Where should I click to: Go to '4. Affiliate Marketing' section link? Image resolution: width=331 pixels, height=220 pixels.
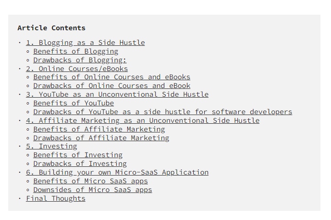click(142, 121)
